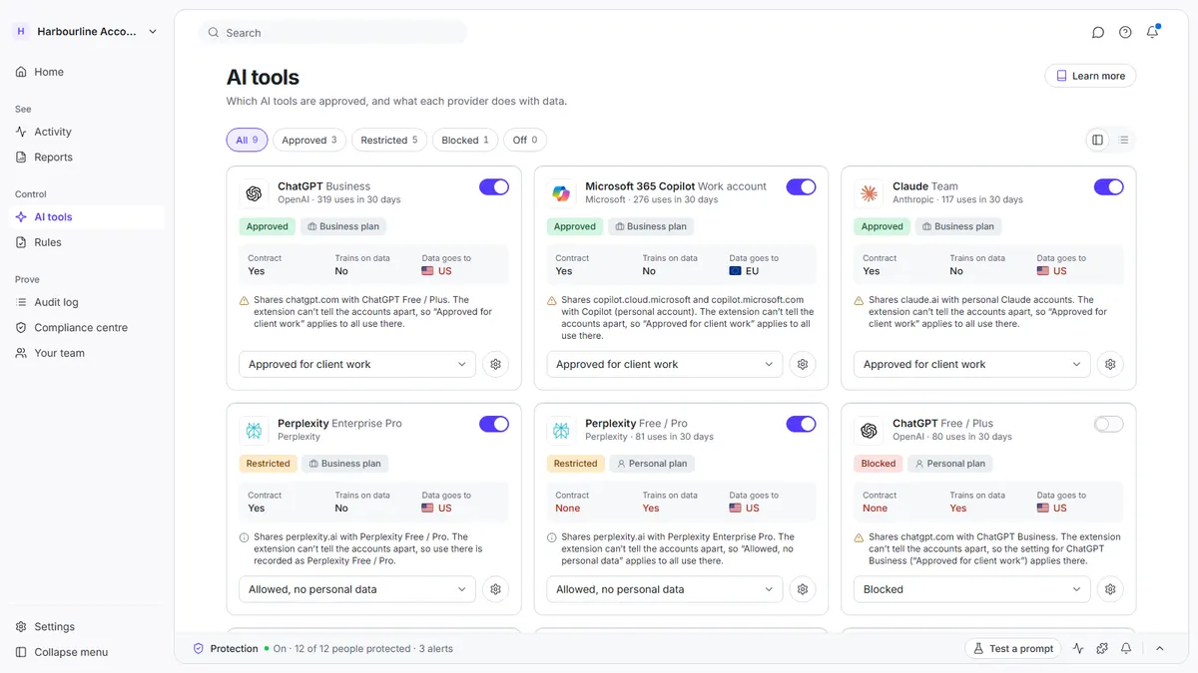Select the Restricted 5 filter tab

(389, 140)
